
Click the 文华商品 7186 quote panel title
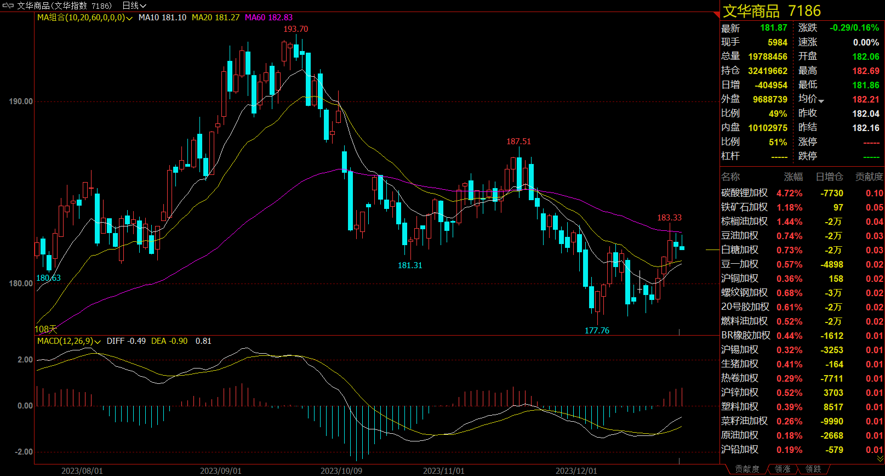click(772, 11)
